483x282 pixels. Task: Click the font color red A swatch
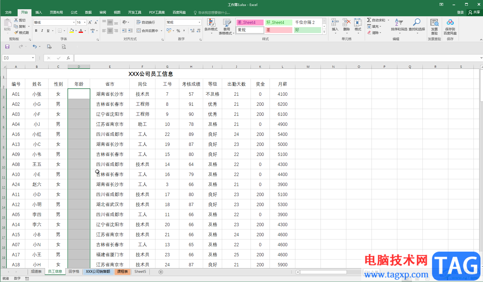pyautogui.click(x=81, y=31)
